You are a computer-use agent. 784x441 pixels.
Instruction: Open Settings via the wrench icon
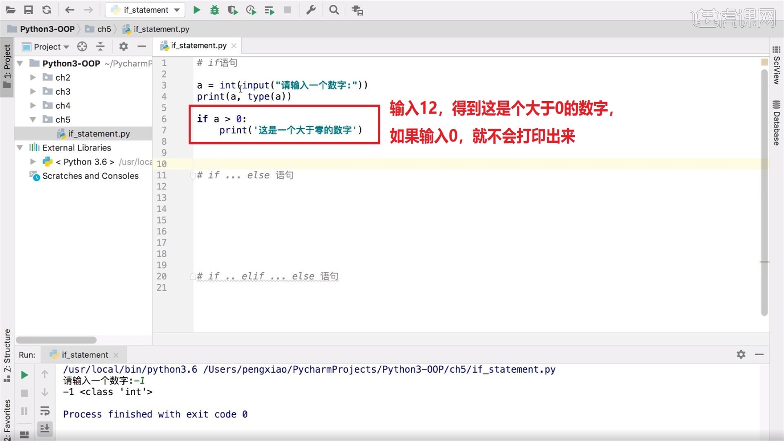pyautogui.click(x=311, y=10)
